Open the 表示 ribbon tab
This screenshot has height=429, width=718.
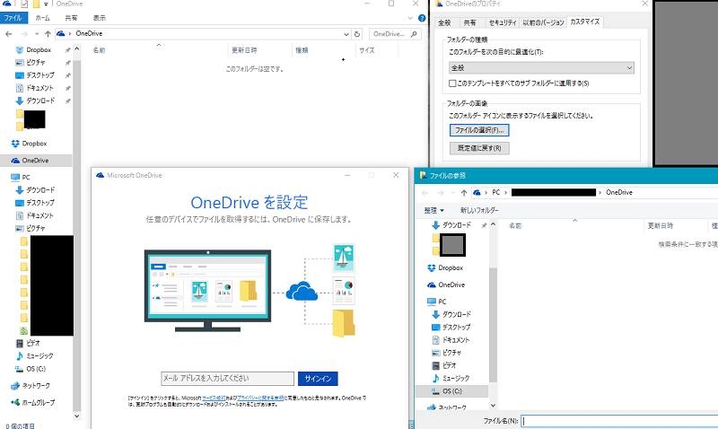[x=100, y=18]
